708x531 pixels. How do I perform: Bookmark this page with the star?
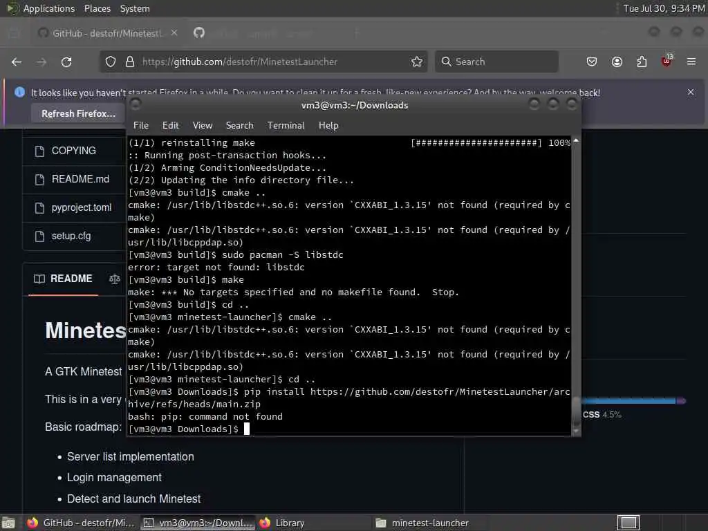pyautogui.click(x=417, y=62)
